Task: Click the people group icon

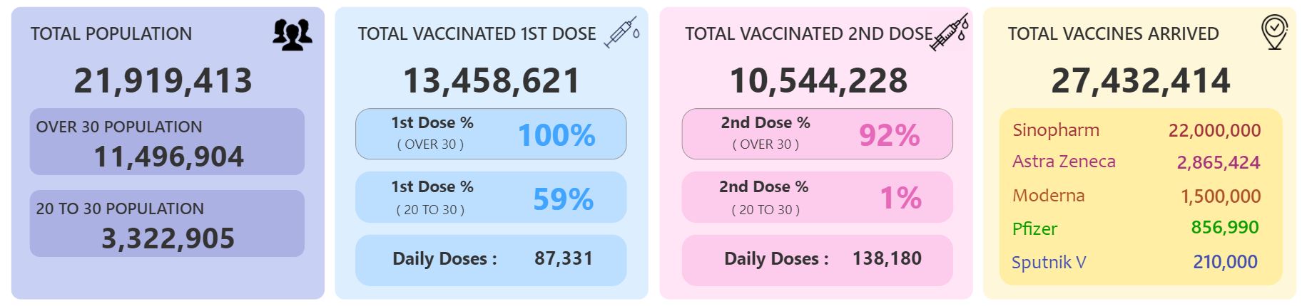Action: coord(293,34)
